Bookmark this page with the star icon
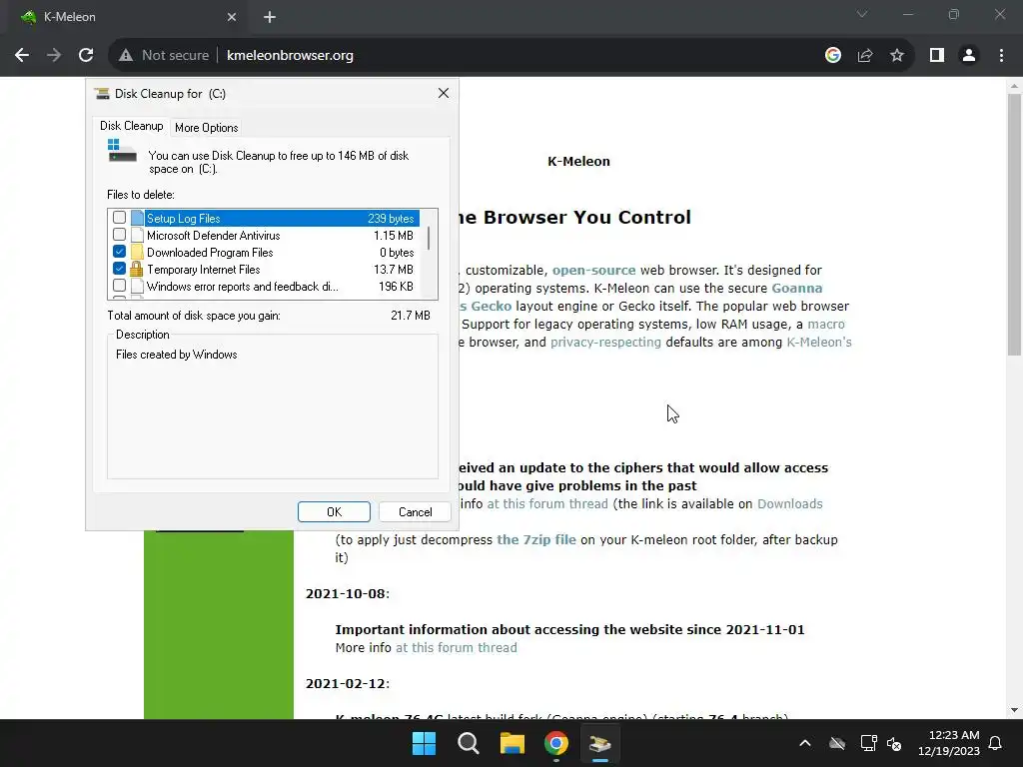1023x767 pixels. [897, 56]
